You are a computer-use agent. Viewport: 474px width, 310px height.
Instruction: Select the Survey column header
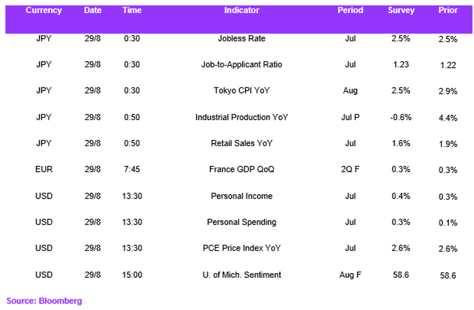pyautogui.click(x=401, y=10)
